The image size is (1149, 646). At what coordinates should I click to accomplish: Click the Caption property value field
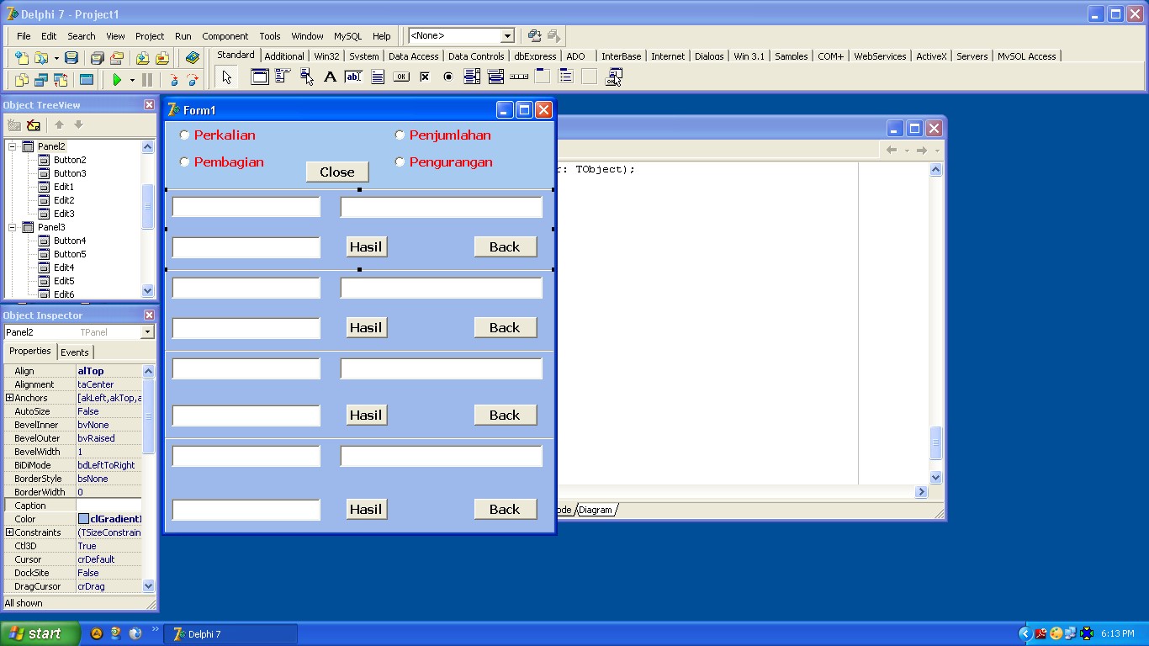pos(109,506)
